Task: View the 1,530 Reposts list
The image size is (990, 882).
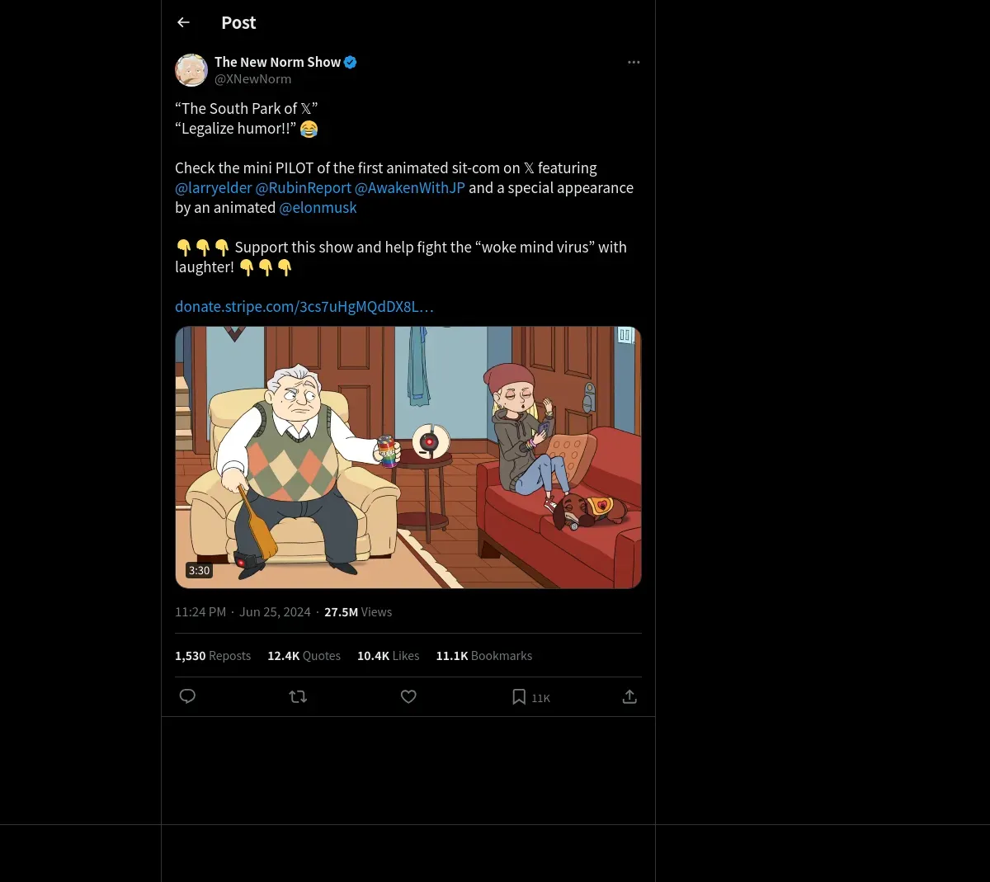Action: tap(213, 656)
